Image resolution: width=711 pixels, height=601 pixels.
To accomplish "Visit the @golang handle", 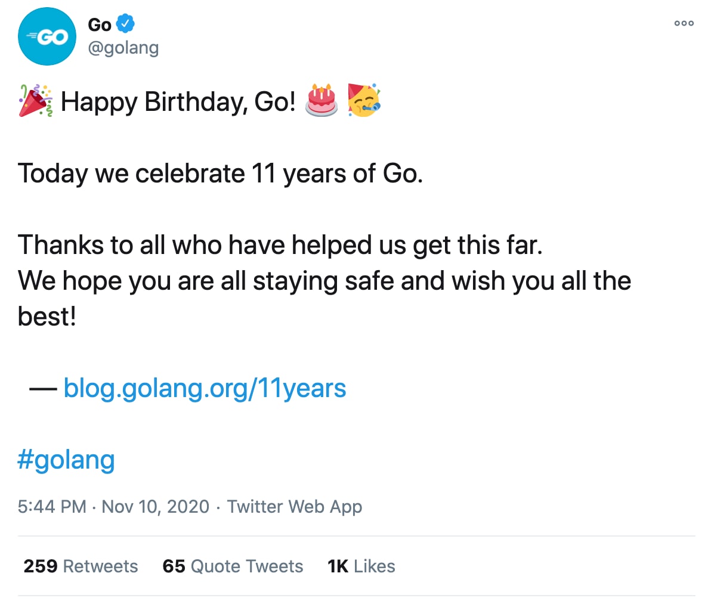I will tap(123, 47).
